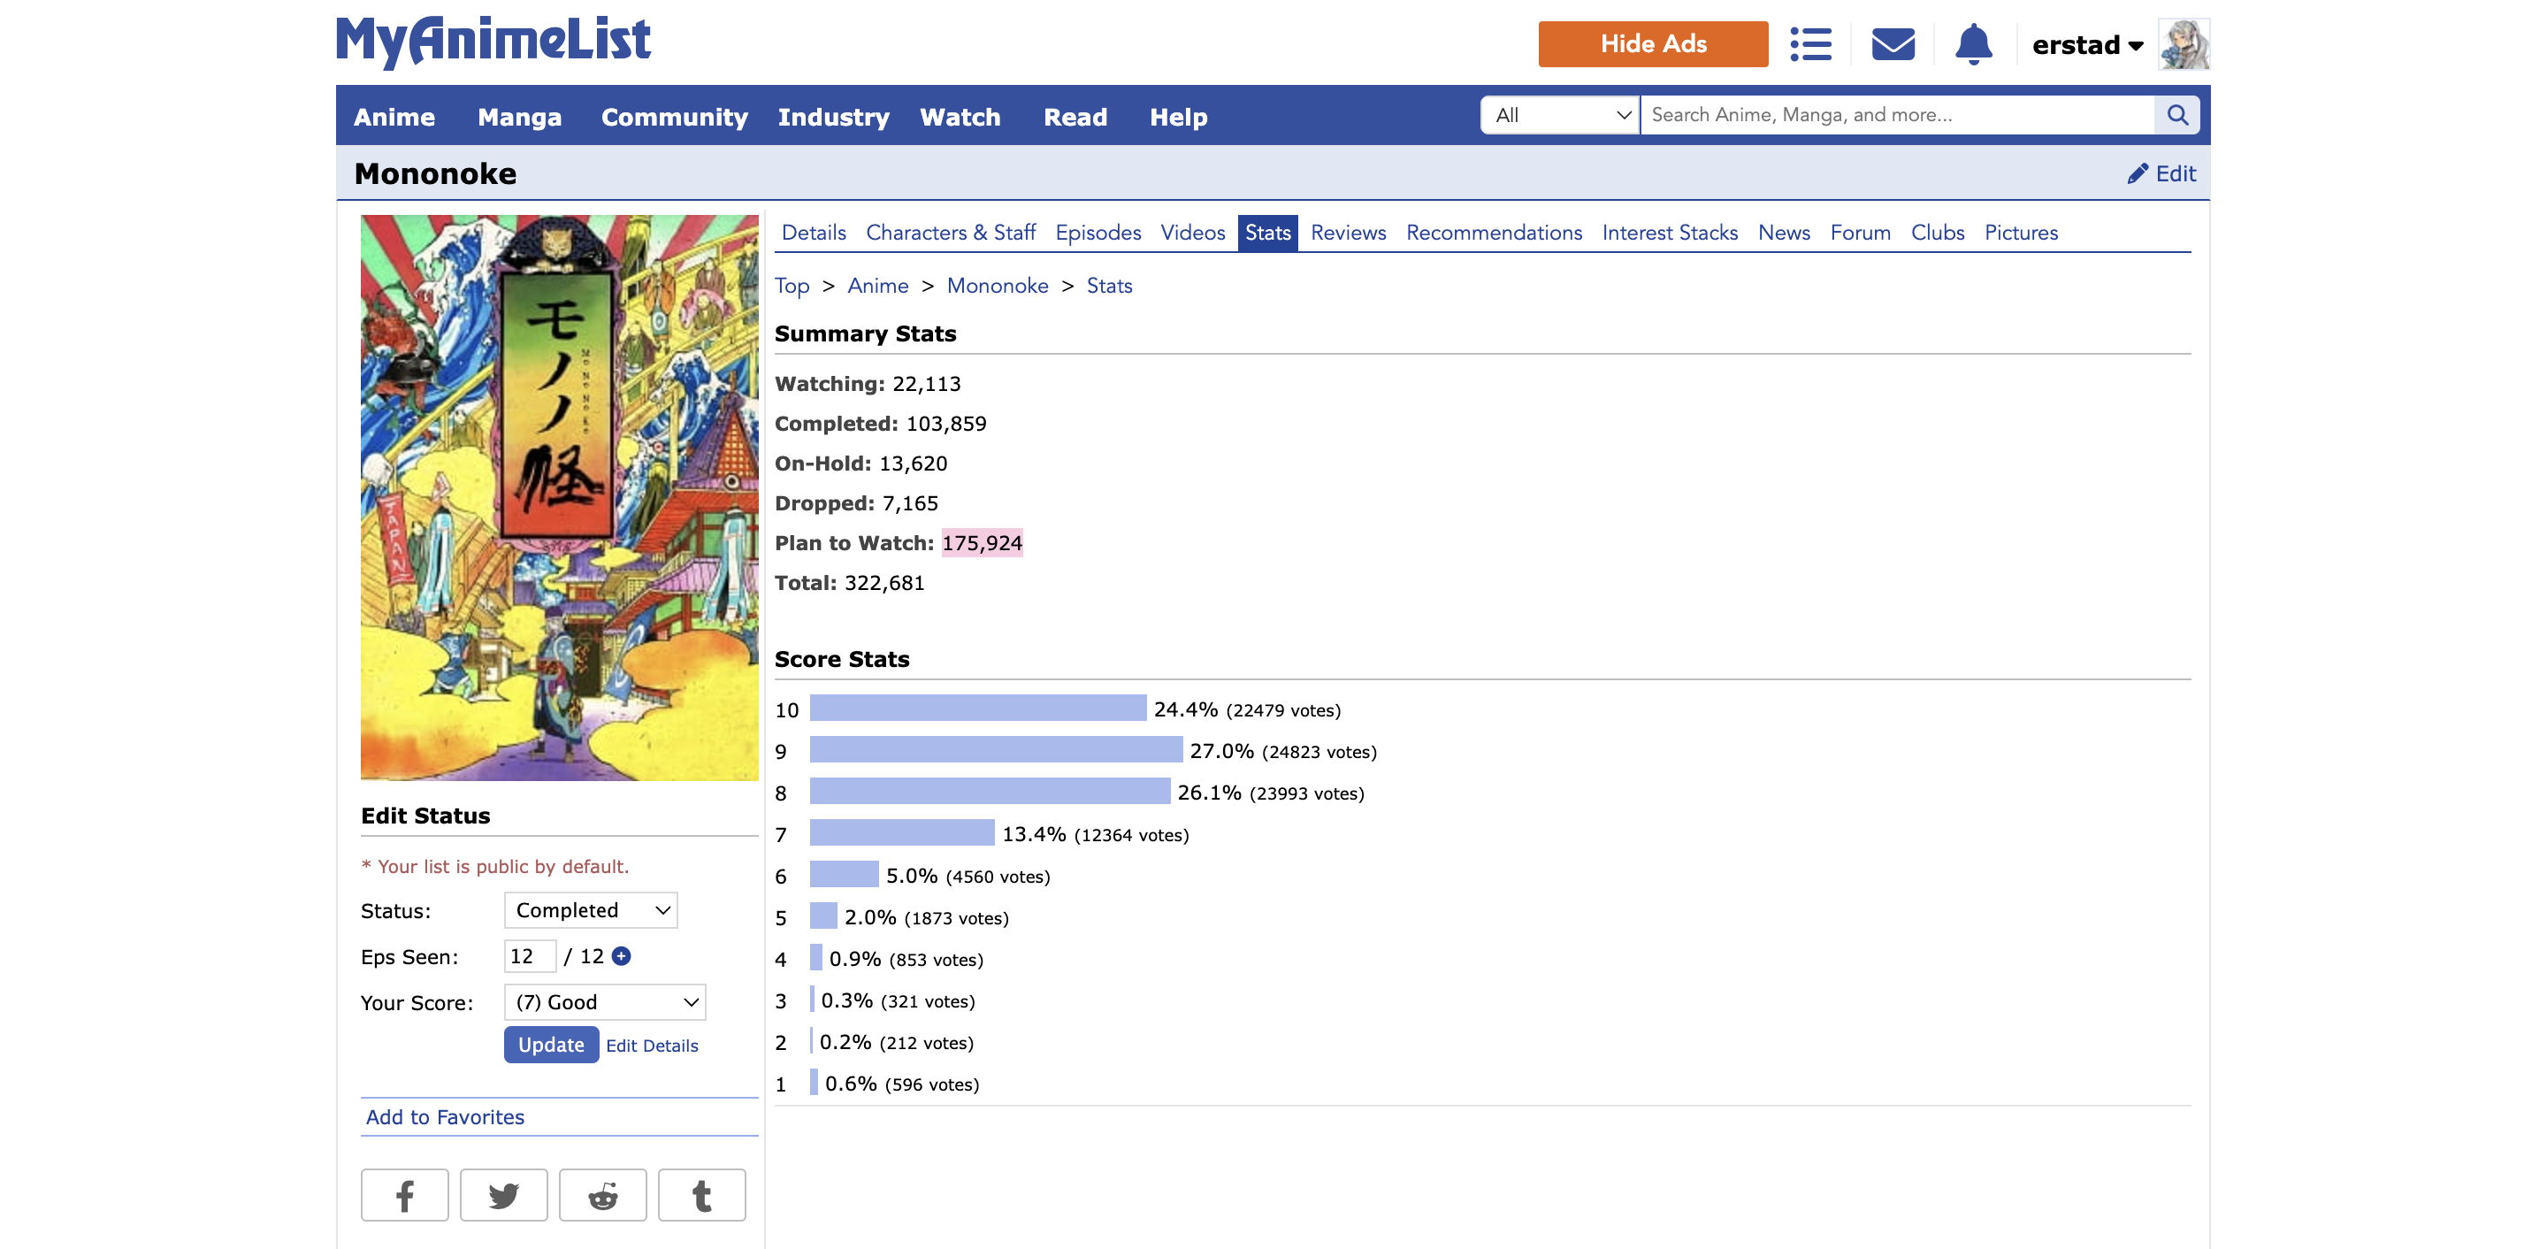Share on Reddit icon button

point(602,1195)
